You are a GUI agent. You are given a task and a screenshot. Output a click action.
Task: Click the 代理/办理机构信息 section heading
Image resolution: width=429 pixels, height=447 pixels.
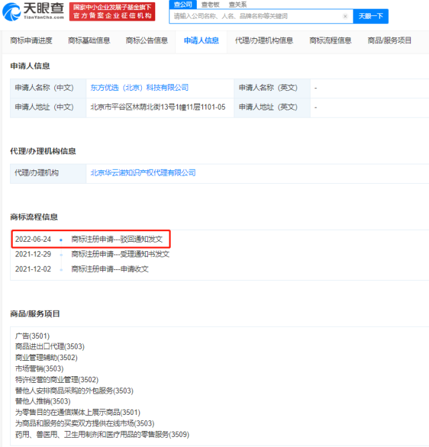point(43,151)
